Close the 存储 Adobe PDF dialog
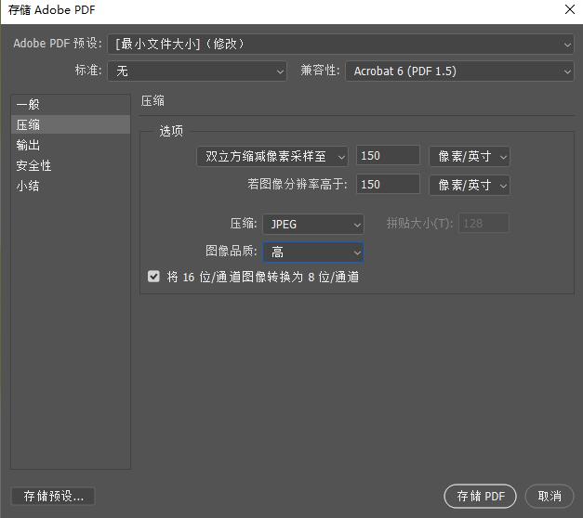583x518 pixels. click(x=569, y=10)
